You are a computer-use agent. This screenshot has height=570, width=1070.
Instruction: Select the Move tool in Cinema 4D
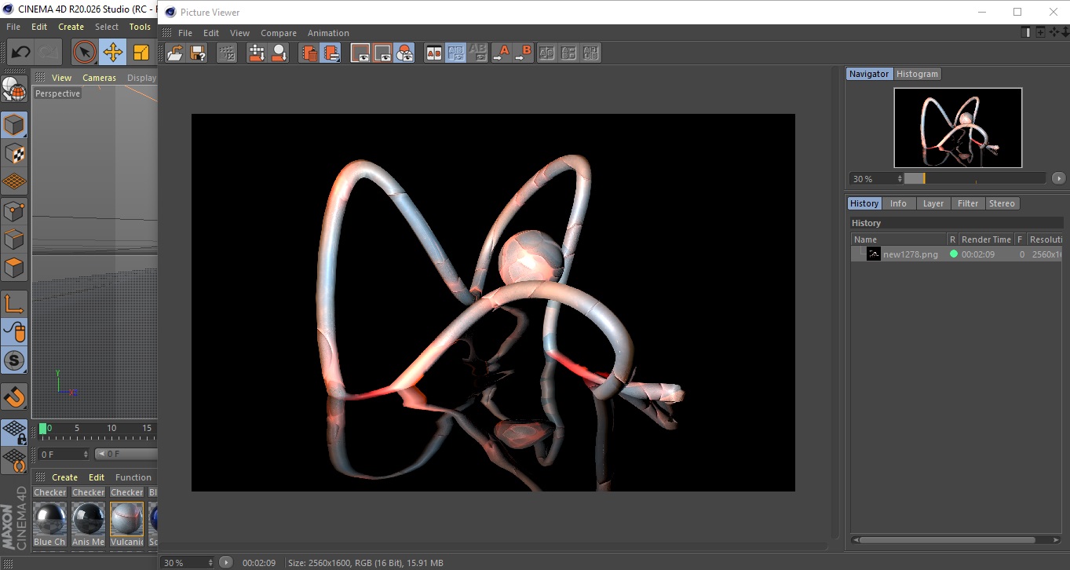(x=113, y=53)
